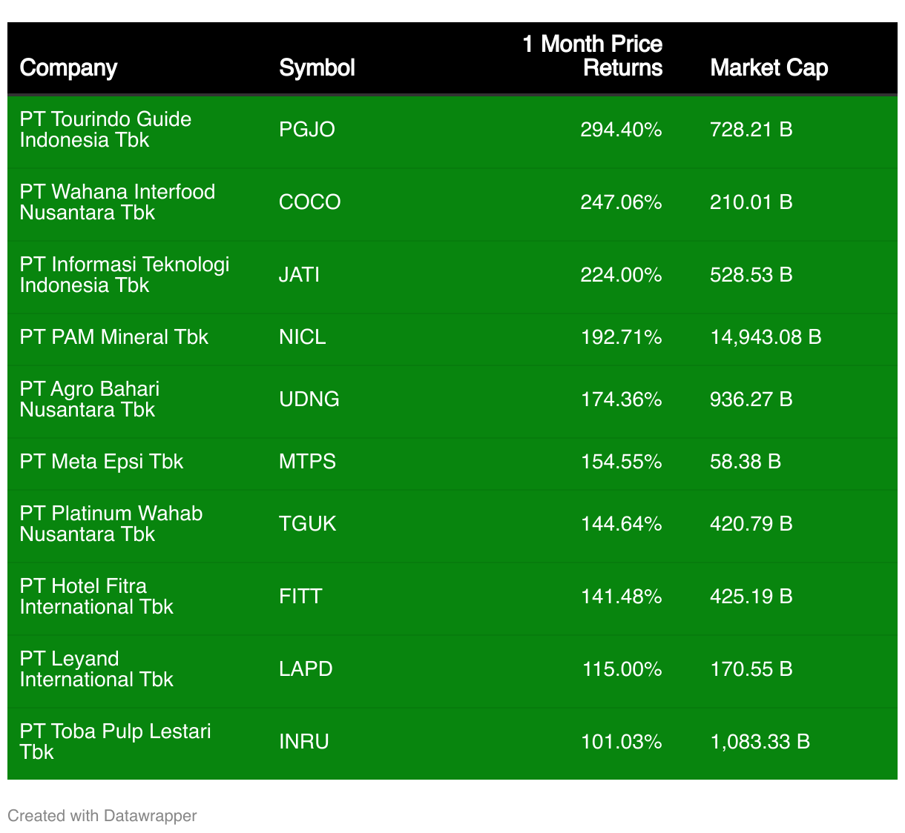Click the COCO ticker symbol
Screen dimensions: 905x833
(309, 202)
